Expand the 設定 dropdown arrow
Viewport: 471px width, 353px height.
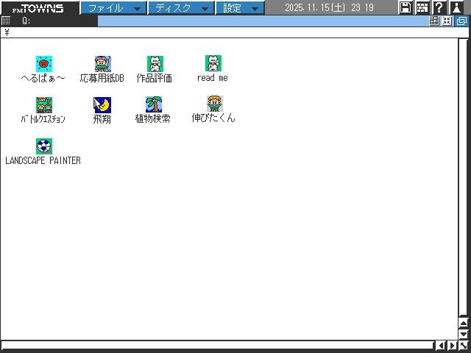click(x=255, y=9)
